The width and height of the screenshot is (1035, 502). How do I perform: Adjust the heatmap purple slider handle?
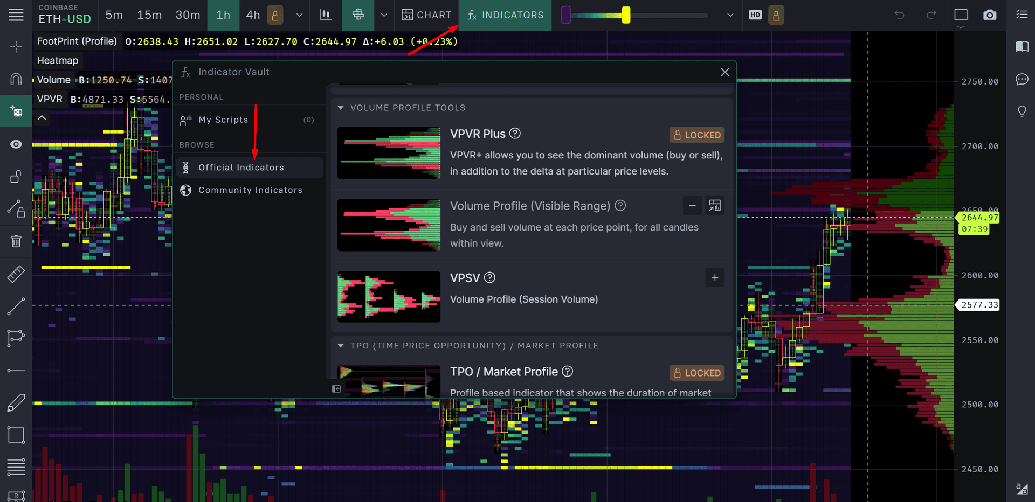[x=565, y=15]
